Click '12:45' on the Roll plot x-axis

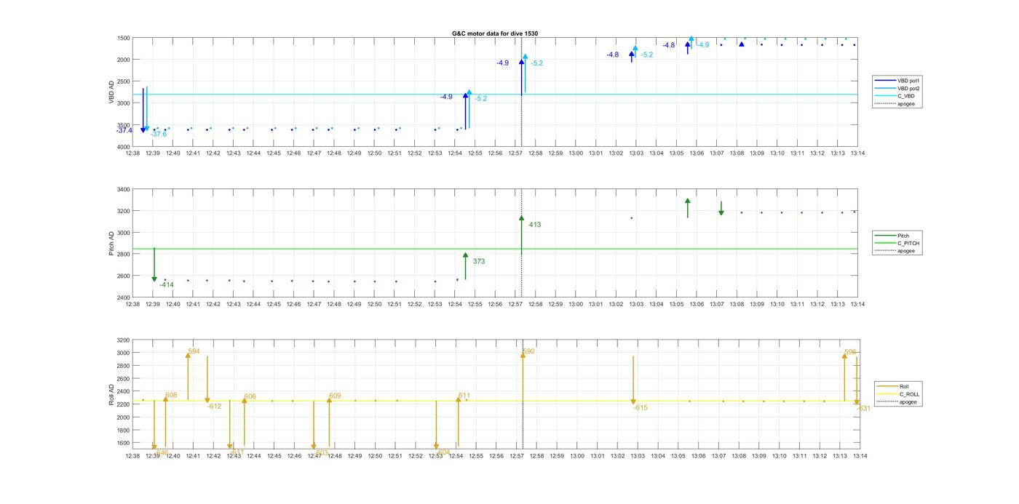pyautogui.click(x=274, y=456)
